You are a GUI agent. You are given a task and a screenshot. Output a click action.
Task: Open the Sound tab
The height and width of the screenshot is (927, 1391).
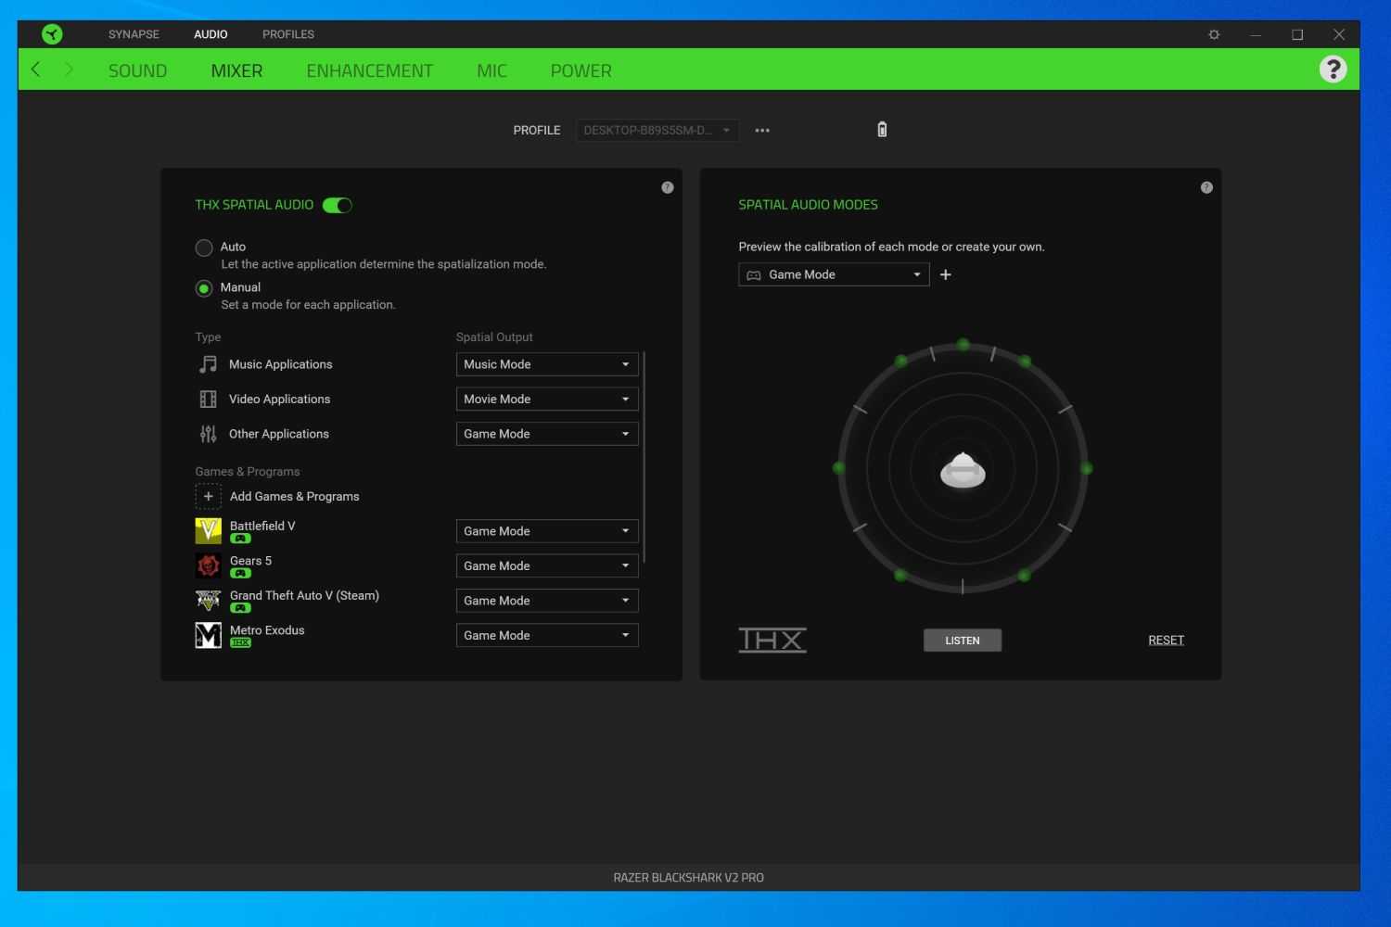coord(137,70)
